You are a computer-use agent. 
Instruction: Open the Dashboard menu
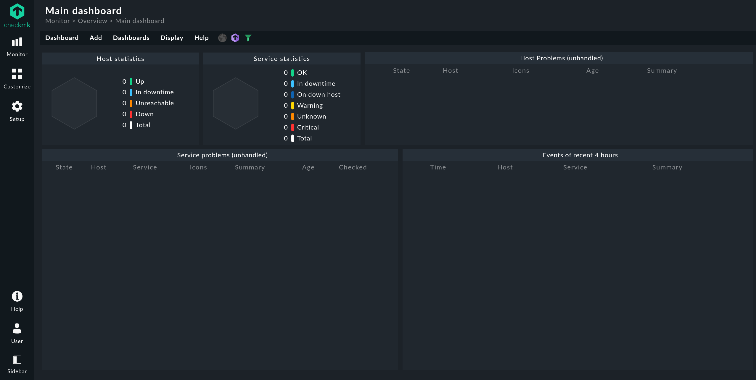point(62,38)
